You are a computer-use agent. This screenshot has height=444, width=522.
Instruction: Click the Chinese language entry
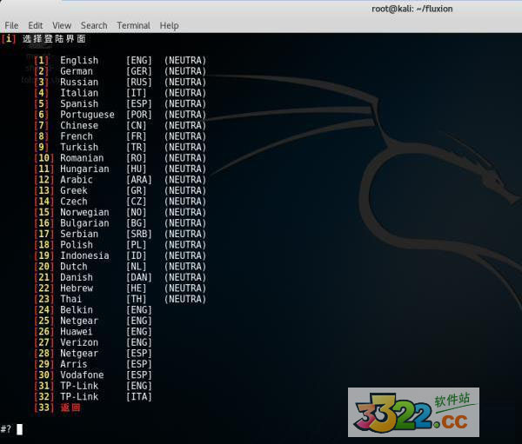click(79, 125)
